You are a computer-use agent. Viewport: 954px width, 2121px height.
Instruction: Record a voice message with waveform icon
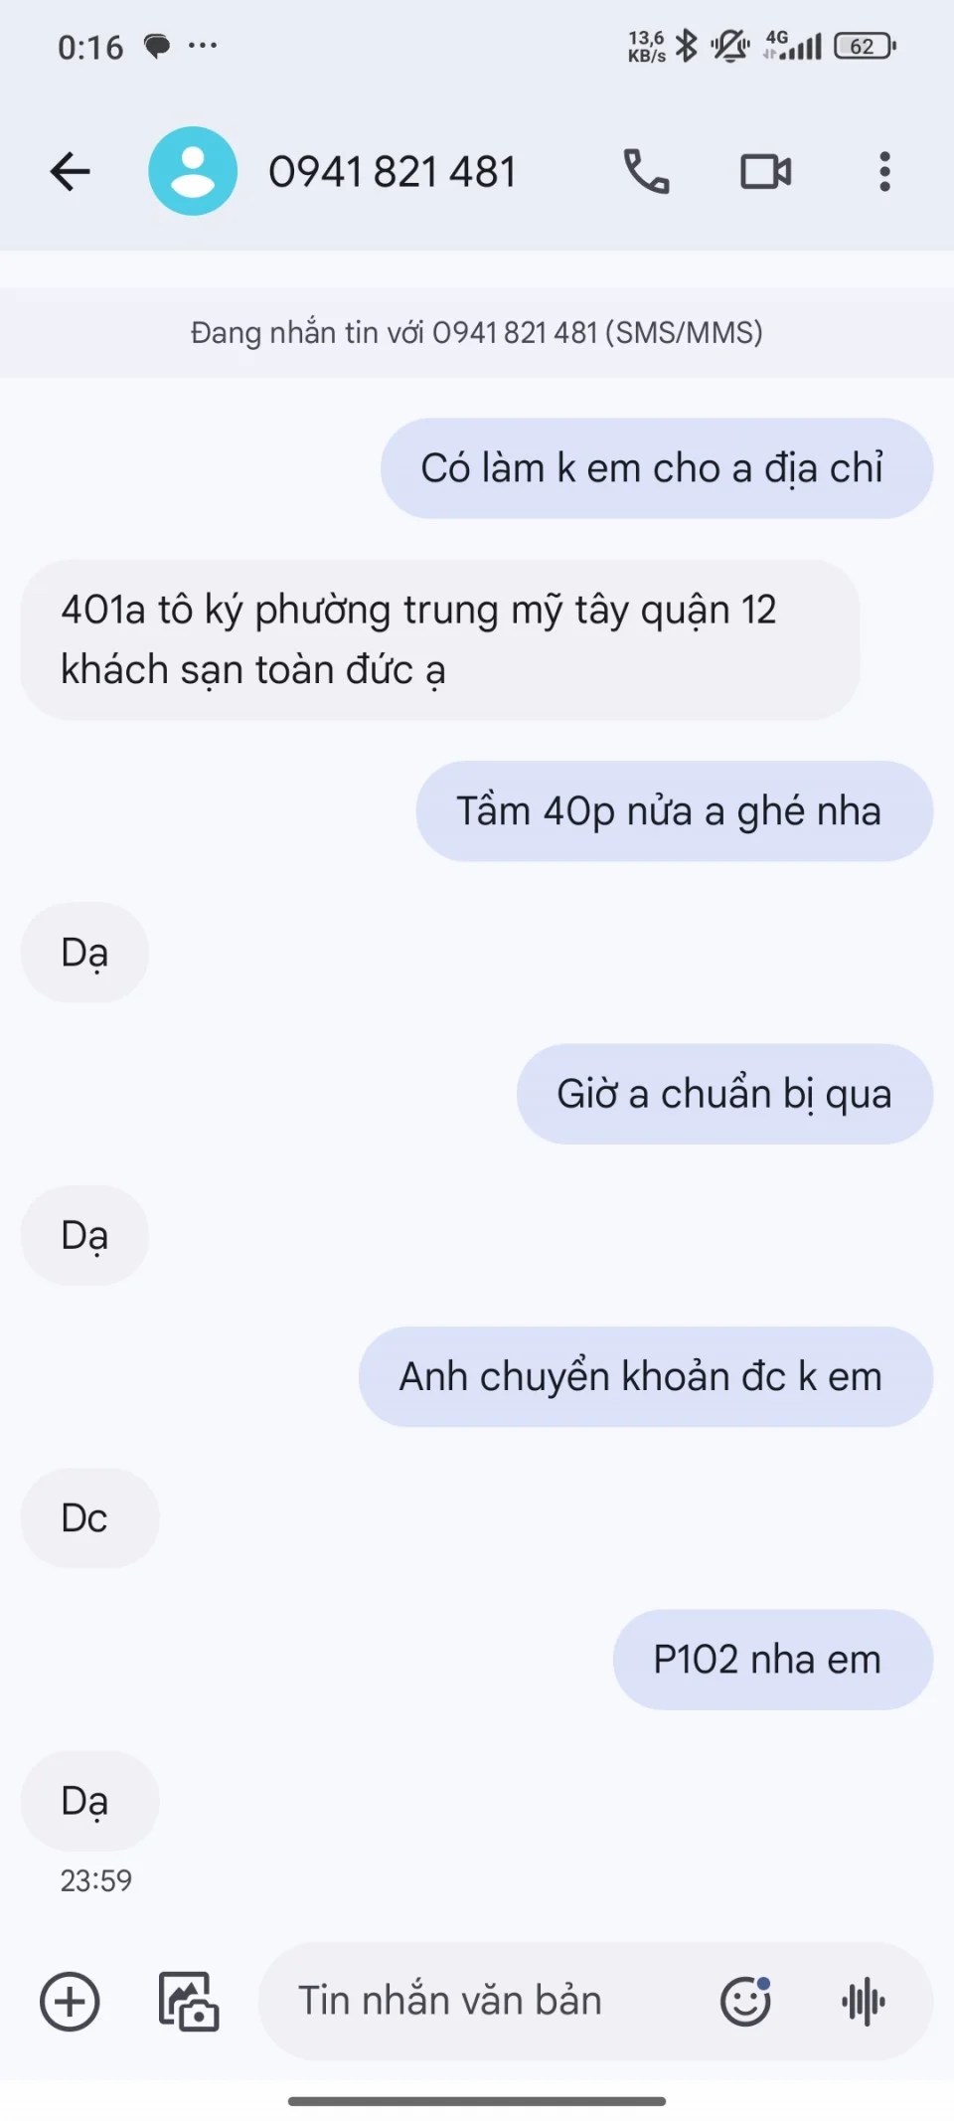(864, 2002)
